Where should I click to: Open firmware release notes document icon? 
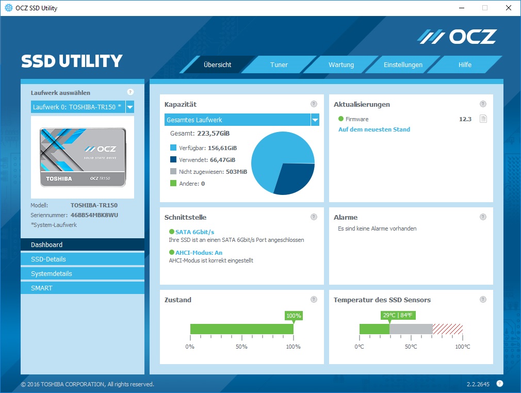point(483,119)
